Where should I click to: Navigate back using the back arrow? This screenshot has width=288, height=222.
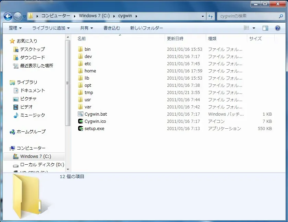8,16
